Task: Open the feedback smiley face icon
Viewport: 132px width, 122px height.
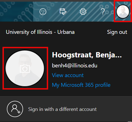Action: (x=43, y=12)
